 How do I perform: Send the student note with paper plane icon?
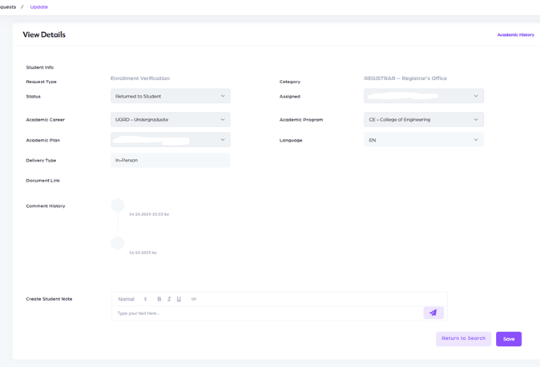[x=433, y=313]
